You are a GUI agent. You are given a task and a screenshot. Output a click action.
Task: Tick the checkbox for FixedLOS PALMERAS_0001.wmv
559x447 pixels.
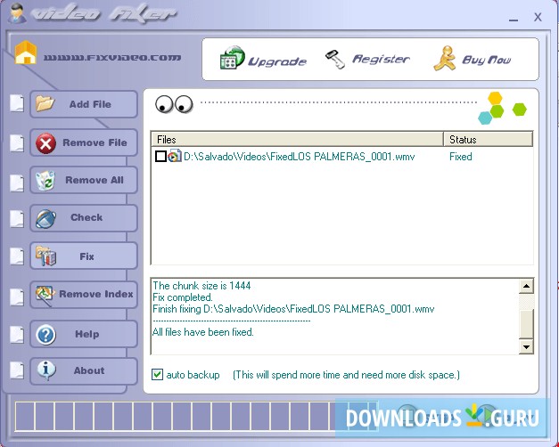pos(160,157)
